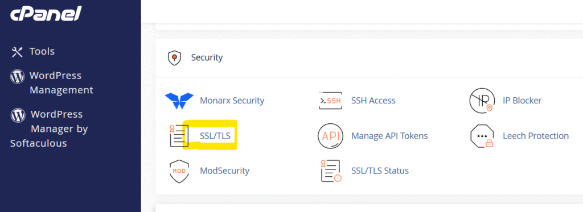Click the SSL/TLS Status certificate icon
The image size is (583, 212).
coord(331,171)
